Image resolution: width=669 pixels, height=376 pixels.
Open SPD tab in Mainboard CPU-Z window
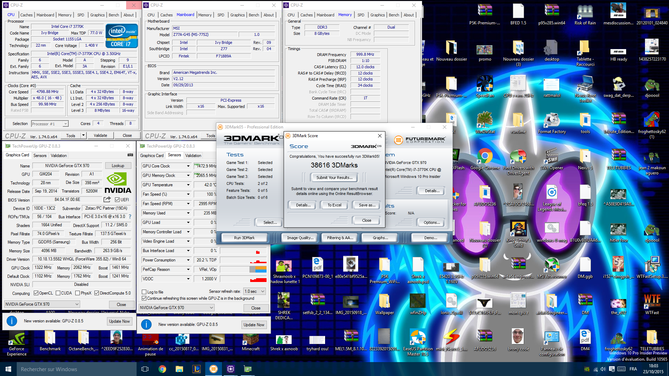coord(221,15)
